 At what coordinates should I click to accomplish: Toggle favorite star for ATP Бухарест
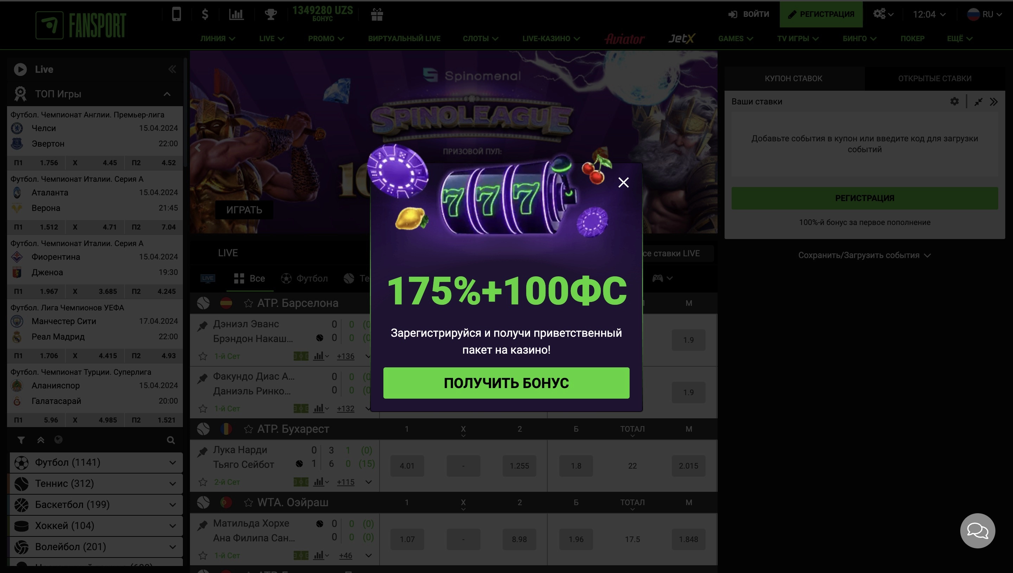pos(248,429)
